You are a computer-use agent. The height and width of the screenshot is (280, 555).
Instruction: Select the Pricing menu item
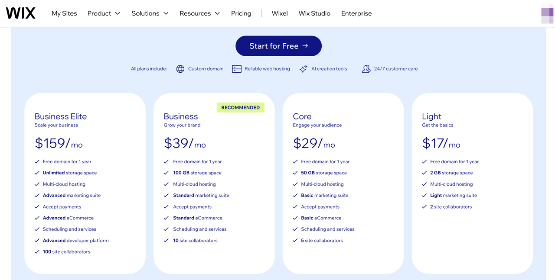coord(241,13)
